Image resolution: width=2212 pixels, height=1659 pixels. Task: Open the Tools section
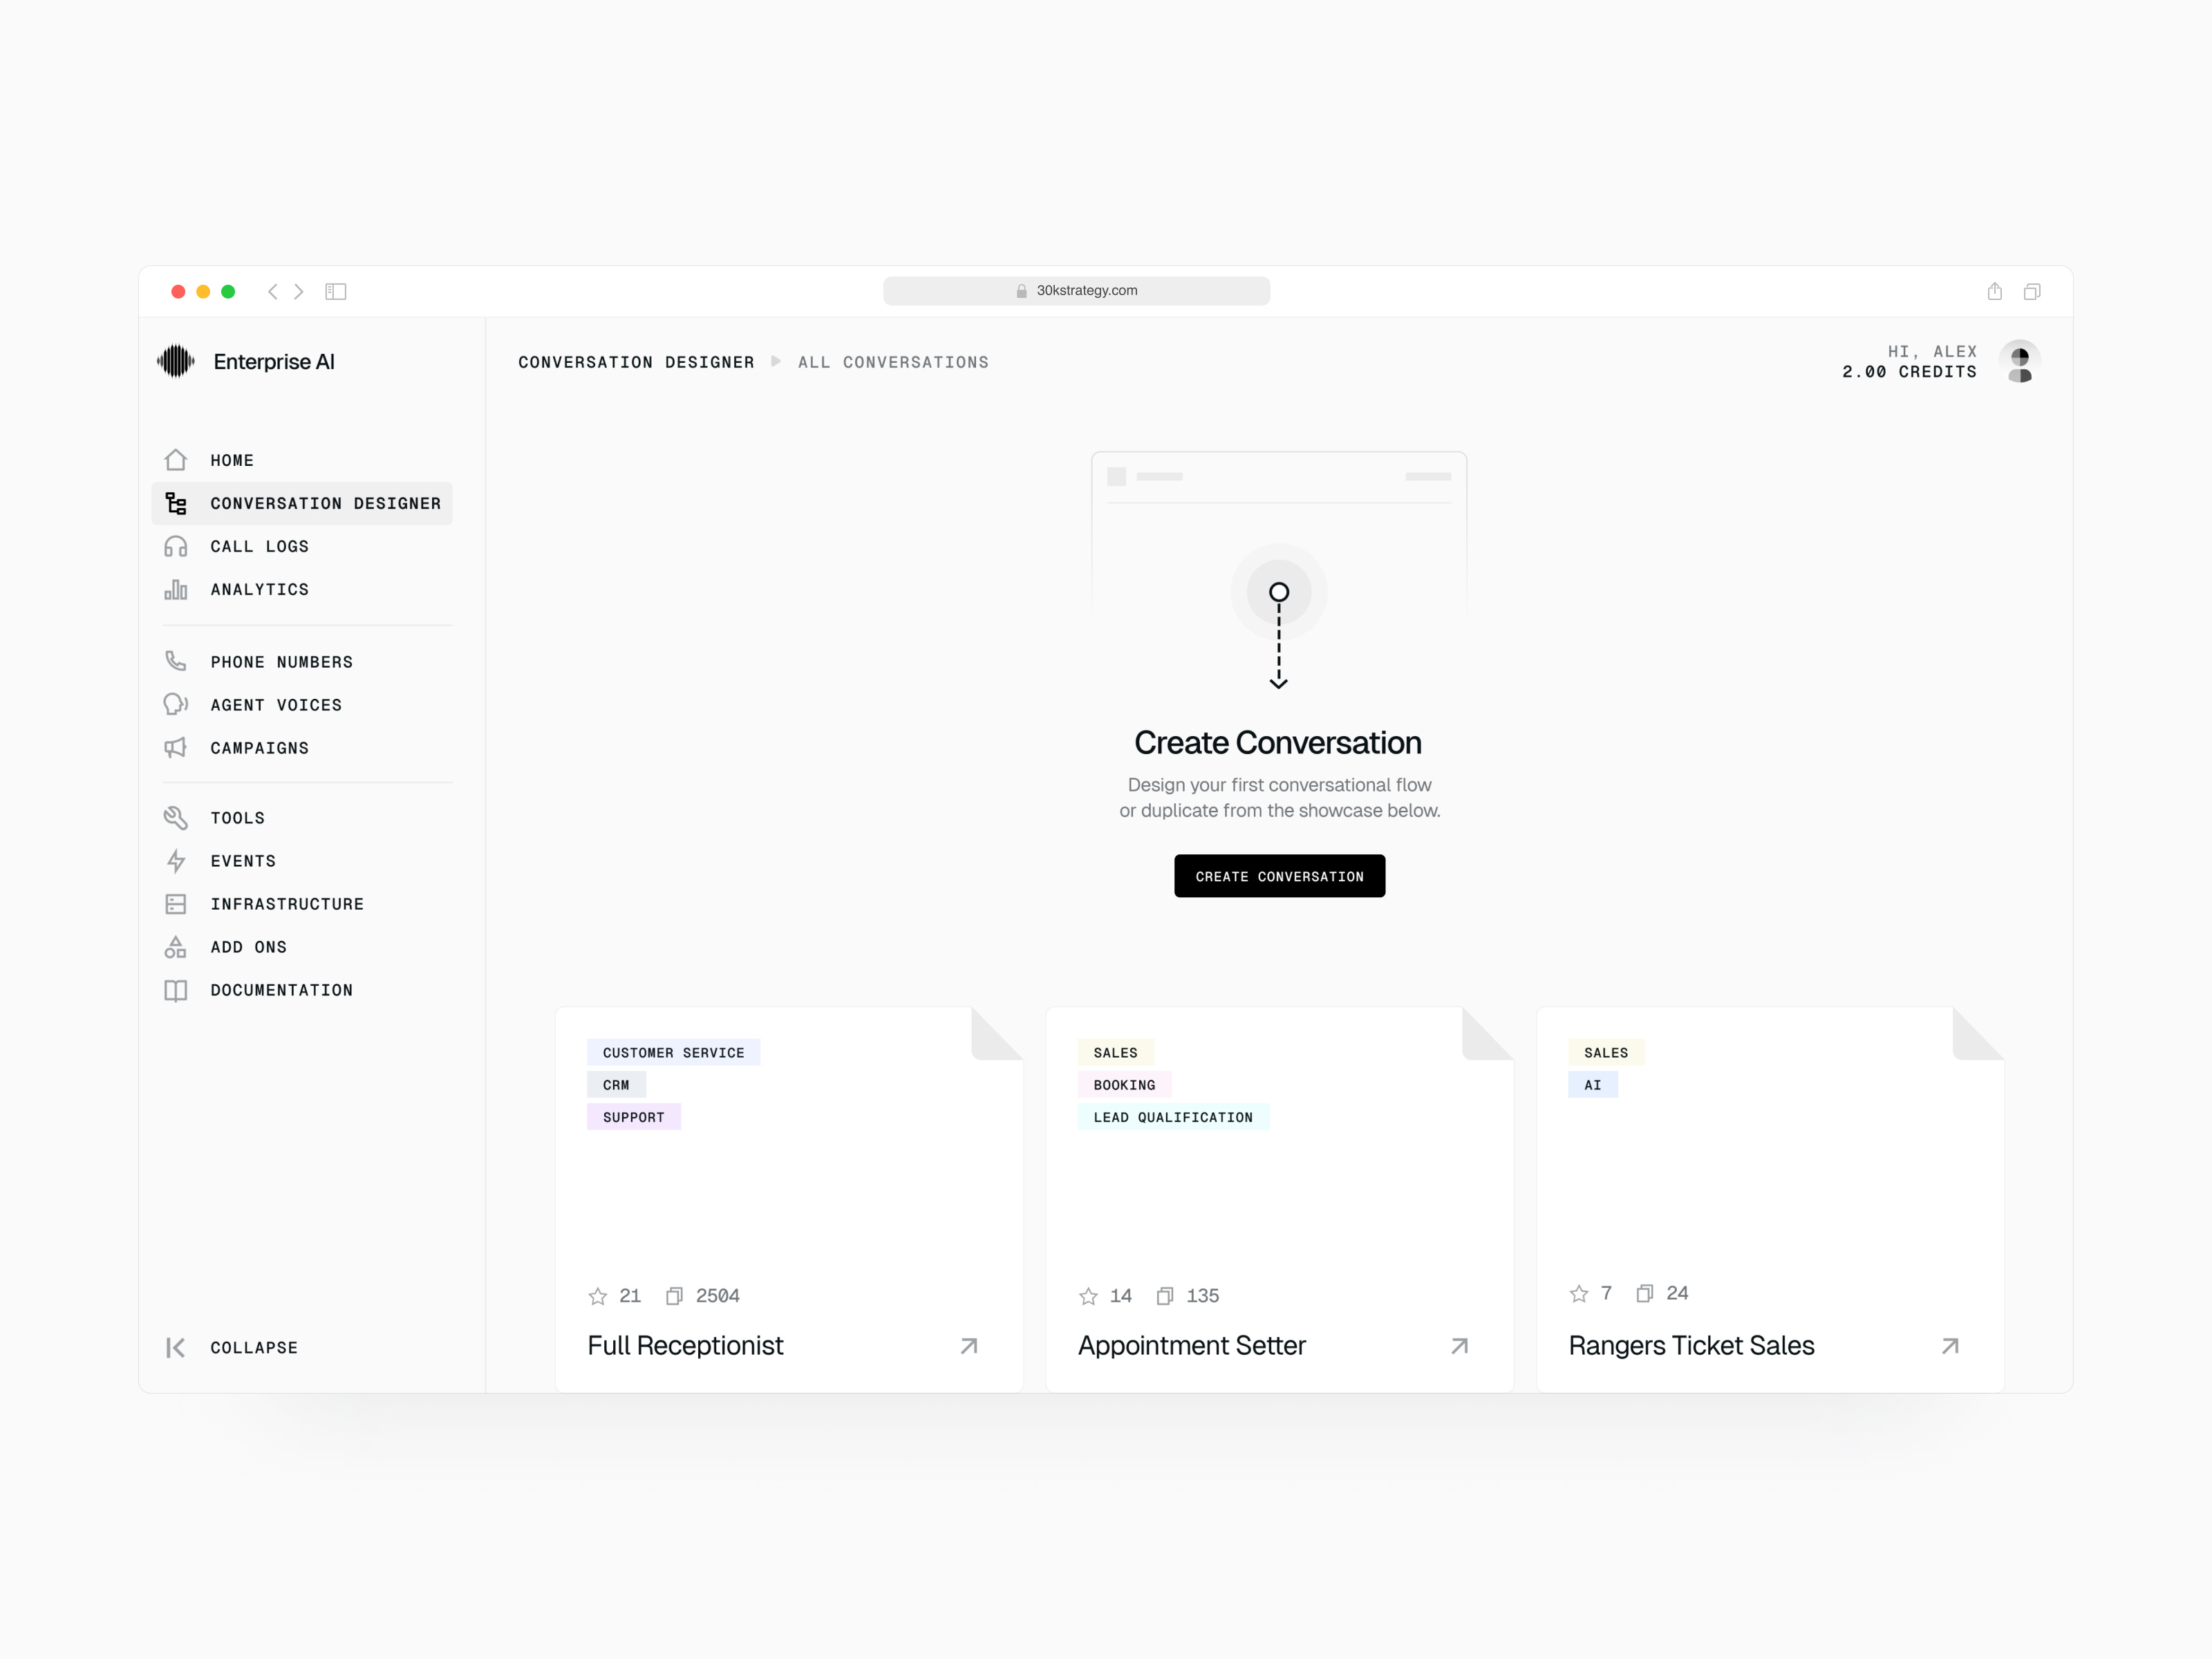[x=302, y=817]
